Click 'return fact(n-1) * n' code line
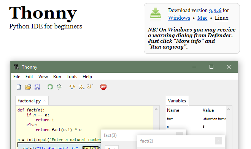This screenshot has width=251, height=149. click(59, 130)
